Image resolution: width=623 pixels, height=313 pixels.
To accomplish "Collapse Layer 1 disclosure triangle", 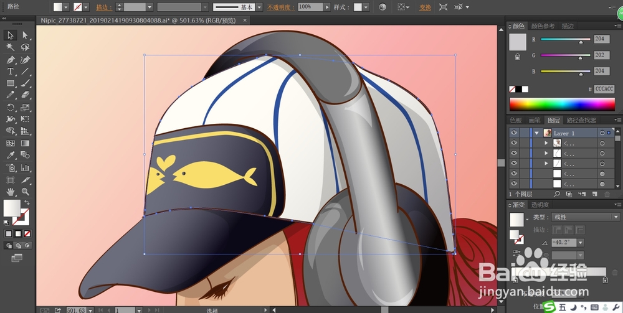I will 537,133.
